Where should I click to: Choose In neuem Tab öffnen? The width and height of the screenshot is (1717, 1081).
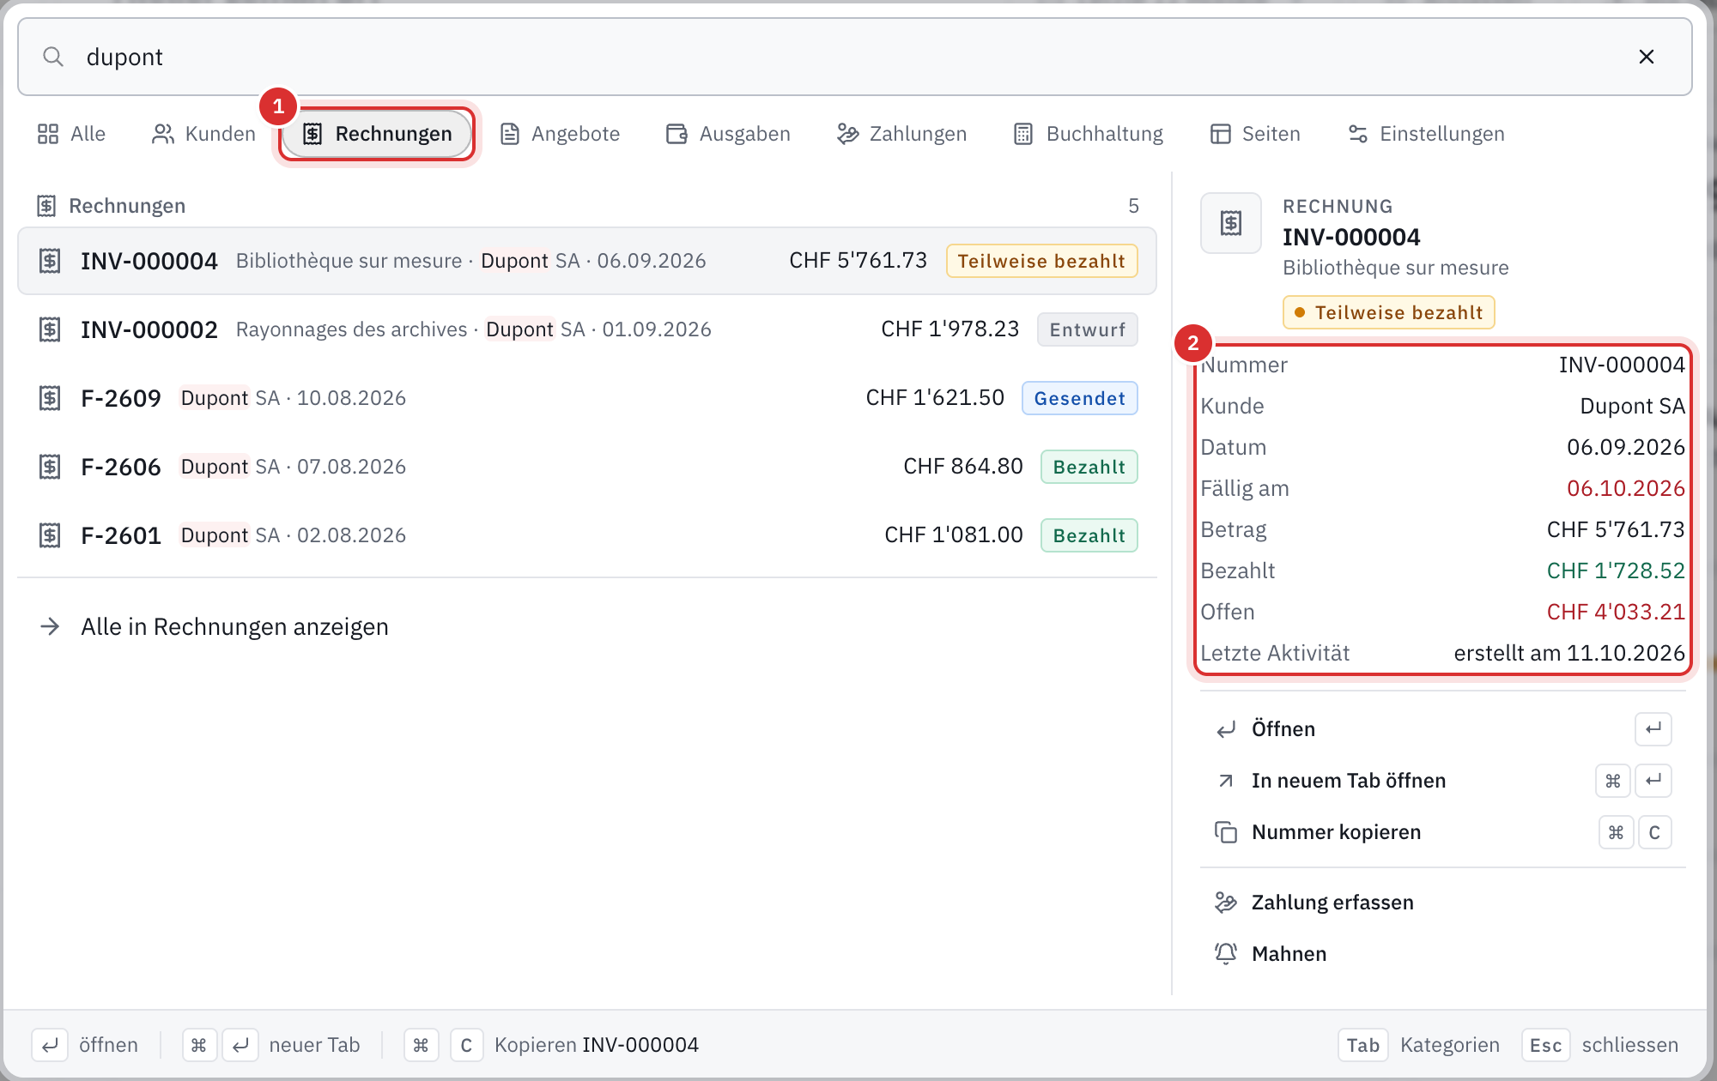(x=1442, y=781)
